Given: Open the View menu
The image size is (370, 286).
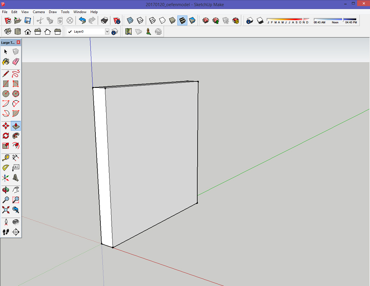Looking at the screenshot, I should [x=25, y=12].
